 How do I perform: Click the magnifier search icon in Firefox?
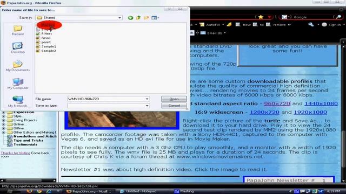click(338, 17)
